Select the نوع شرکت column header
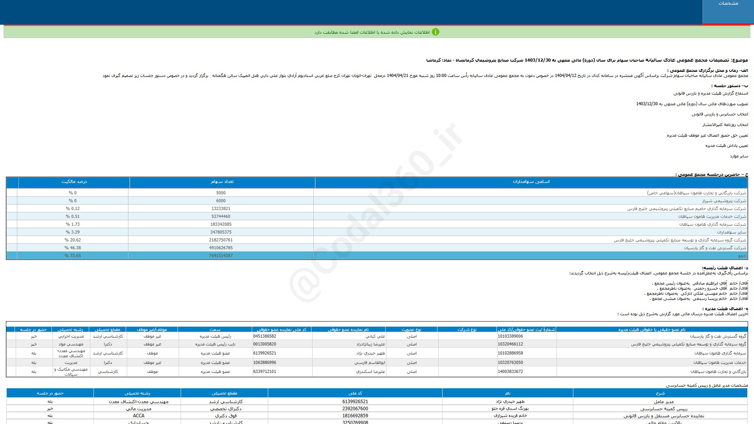 click(467, 329)
